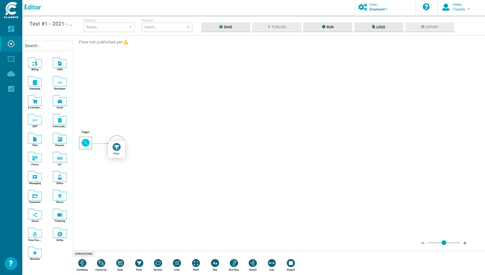Click the zoom out minus button

423,243
